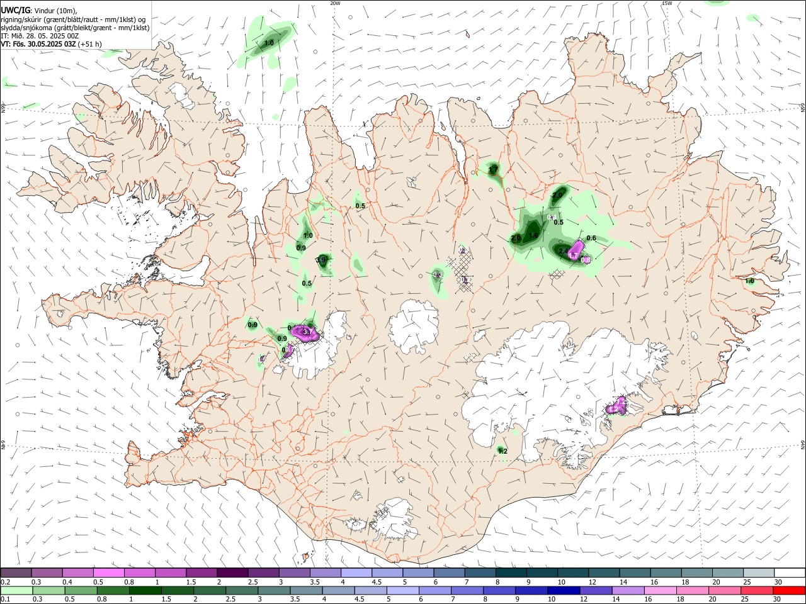Viewport: 806px width, 604px height.
Task: Select bottom scale swatch between 25 and 30
Action: click(757, 590)
